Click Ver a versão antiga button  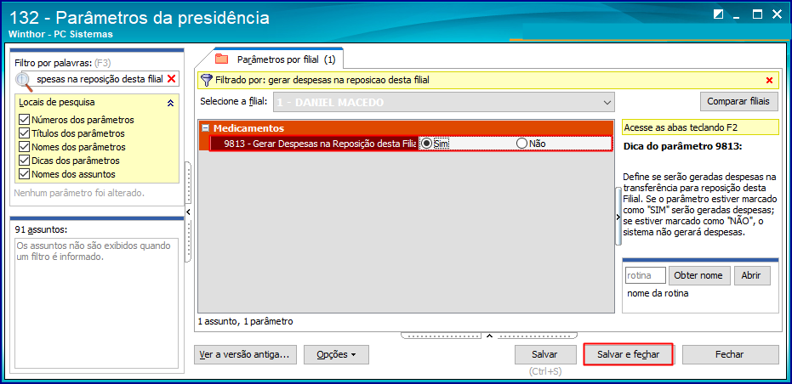pyautogui.click(x=245, y=354)
